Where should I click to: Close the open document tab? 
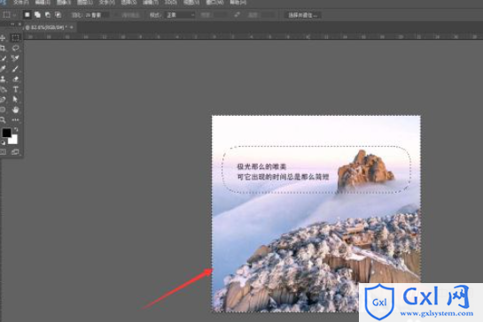(x=72, y=27)
